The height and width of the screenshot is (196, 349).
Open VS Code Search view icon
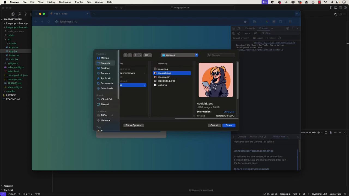19,14
